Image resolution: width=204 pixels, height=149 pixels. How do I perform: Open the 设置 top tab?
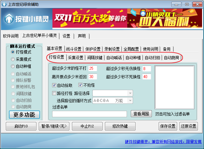tap(67, 36)
